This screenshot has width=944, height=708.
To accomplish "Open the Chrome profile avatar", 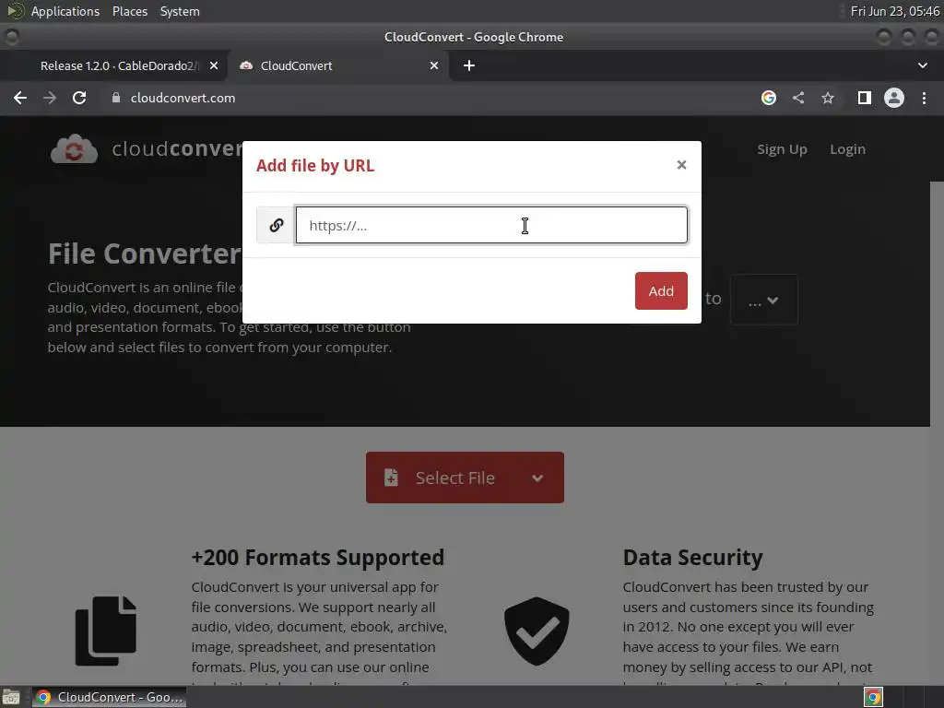I will [x=894, y=98].
